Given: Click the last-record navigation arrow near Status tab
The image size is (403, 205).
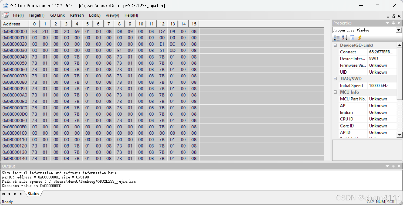Looking at the screenshot, I should click(x=20, y=194).
